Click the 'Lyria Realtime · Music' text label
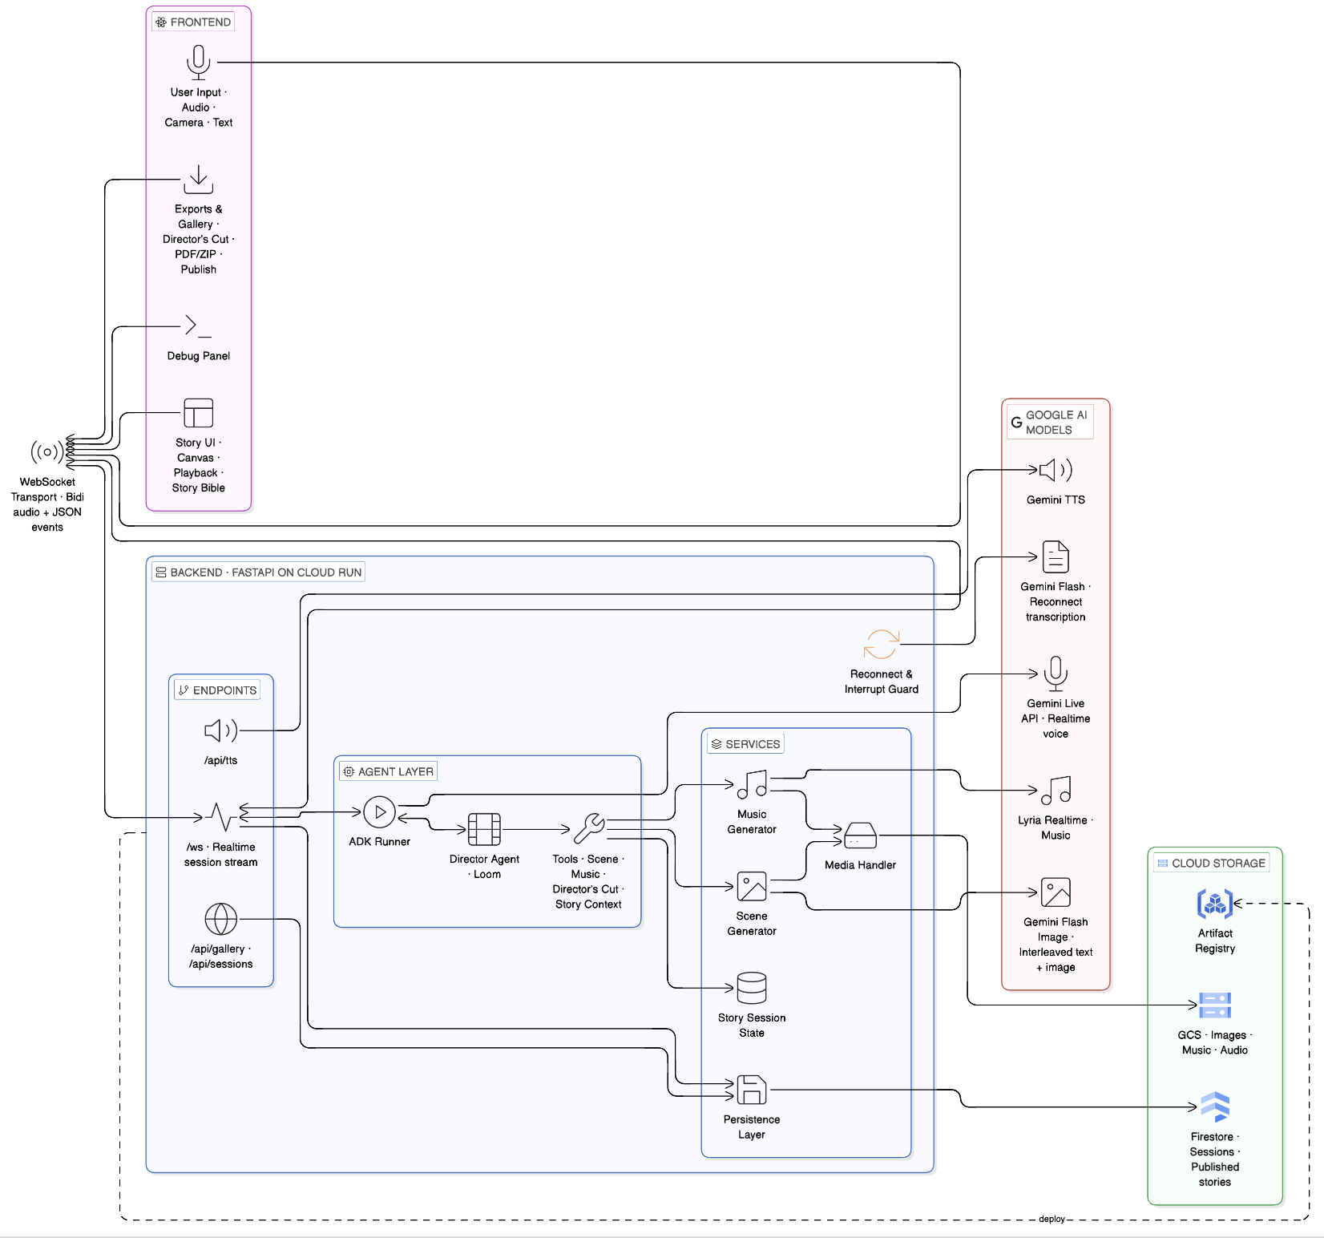1324x1238 pixels. [x=1056, y=828]
